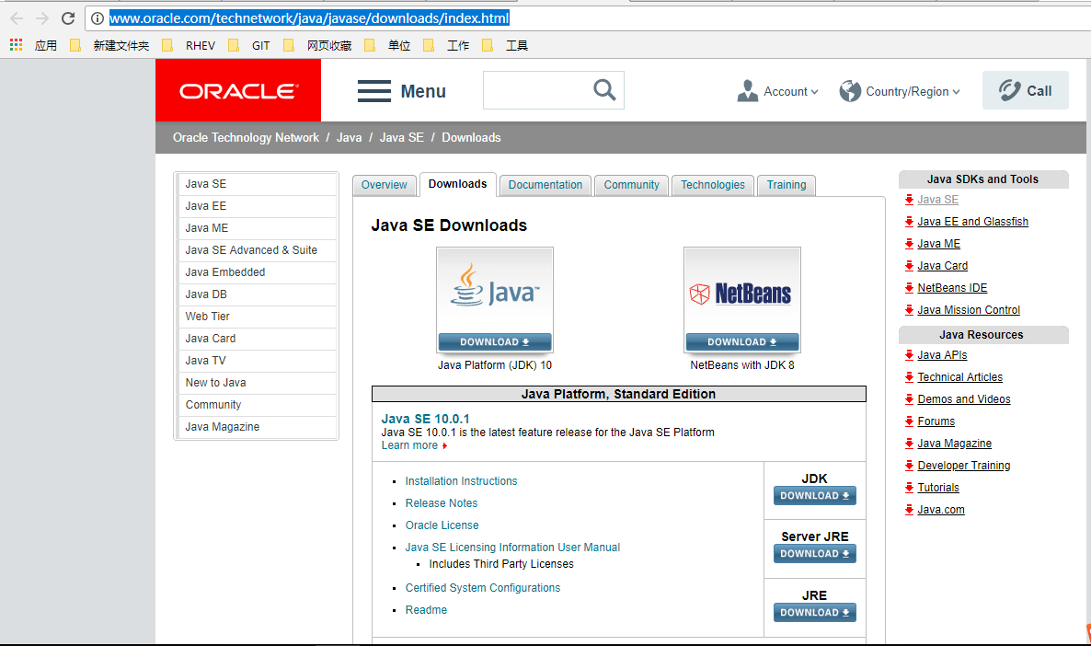
Task: Open Oracle License link
Action: pyautogui.click(x=442, y=525)
